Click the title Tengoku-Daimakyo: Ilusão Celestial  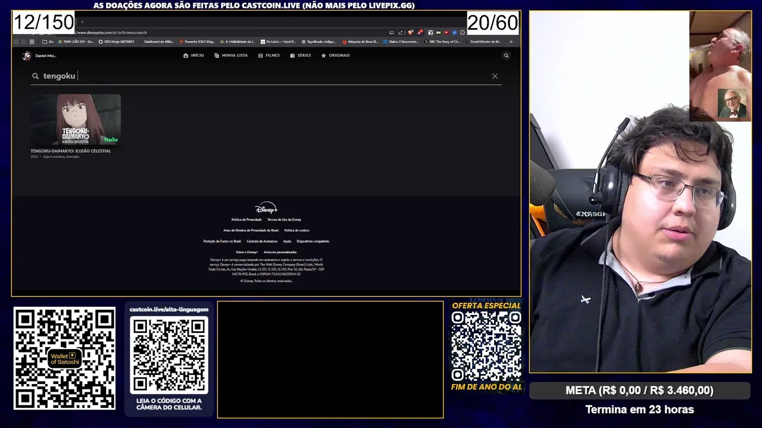[71, 151]
